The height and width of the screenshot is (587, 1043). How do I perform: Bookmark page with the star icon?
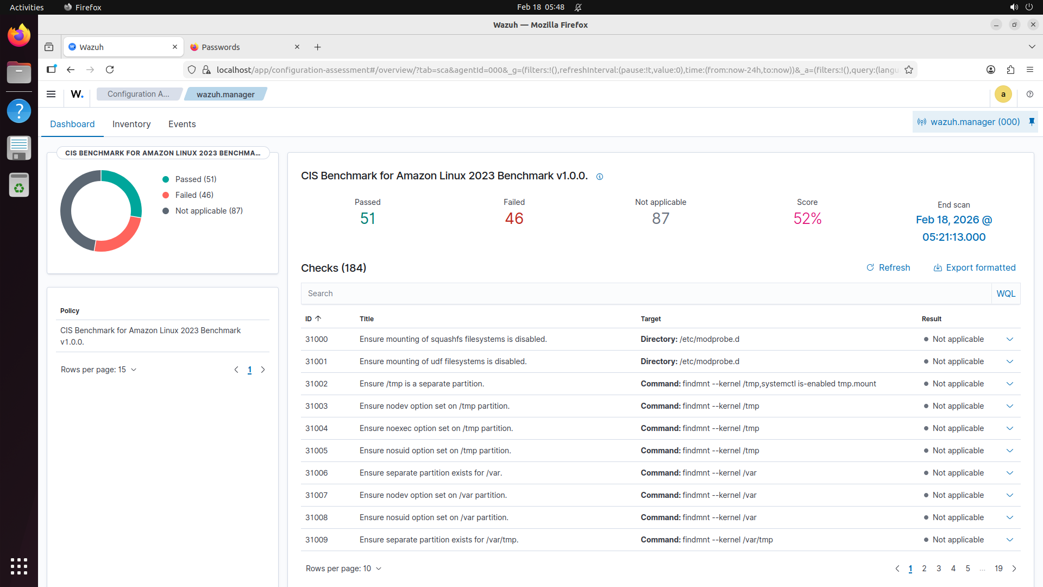[909, 70]
